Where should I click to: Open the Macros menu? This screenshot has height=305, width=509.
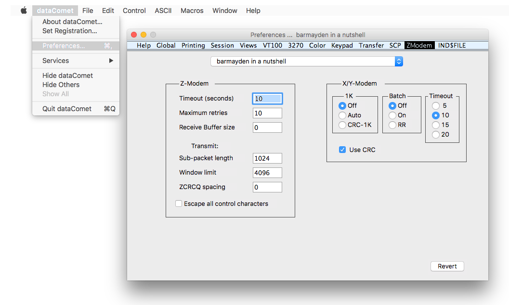[192, 11]
